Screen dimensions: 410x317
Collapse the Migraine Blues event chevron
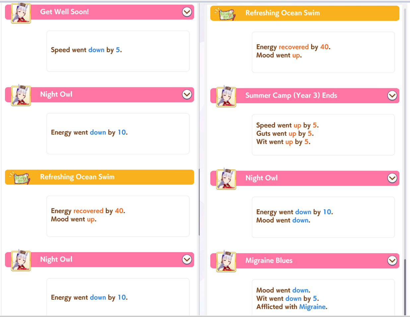pos(392,261)
